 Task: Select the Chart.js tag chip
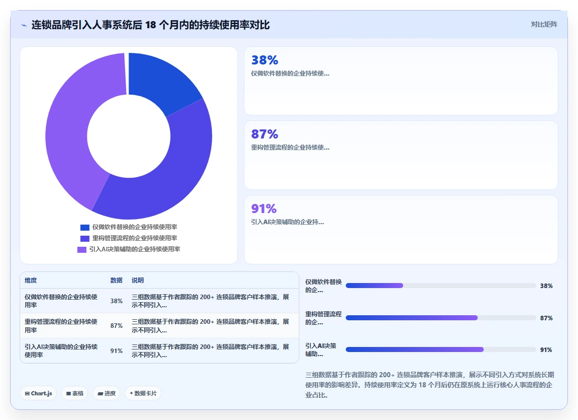[x=38, y=393]
